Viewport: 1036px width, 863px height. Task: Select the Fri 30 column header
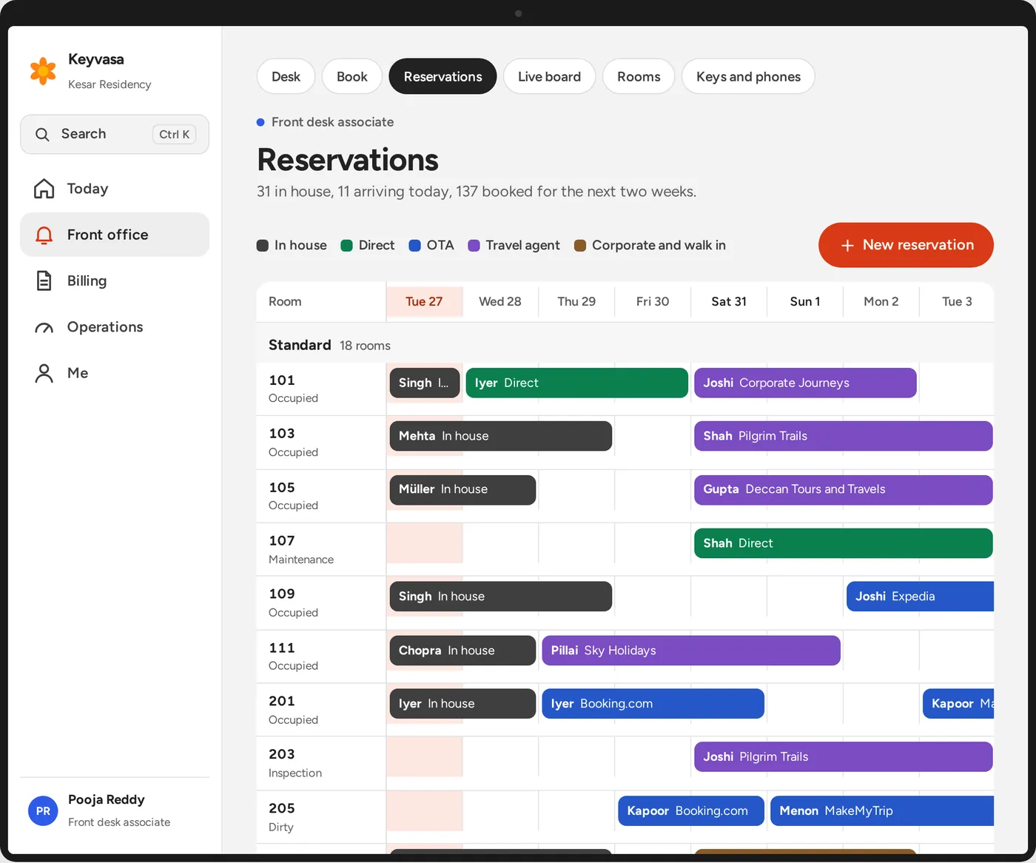(653, 301)
